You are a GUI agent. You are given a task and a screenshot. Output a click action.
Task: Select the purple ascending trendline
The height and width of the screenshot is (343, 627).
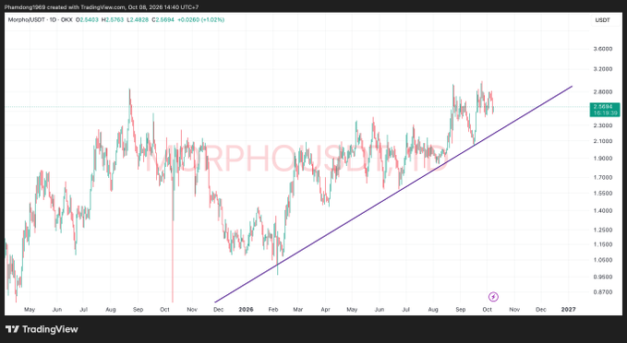point(394,194)
